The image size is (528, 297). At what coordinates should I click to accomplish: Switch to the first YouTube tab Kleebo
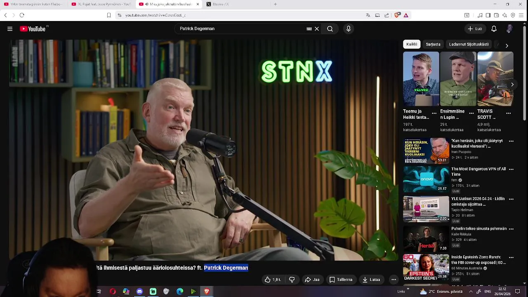(33, 4)
